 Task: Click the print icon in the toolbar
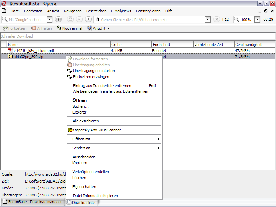pos(70,19)
